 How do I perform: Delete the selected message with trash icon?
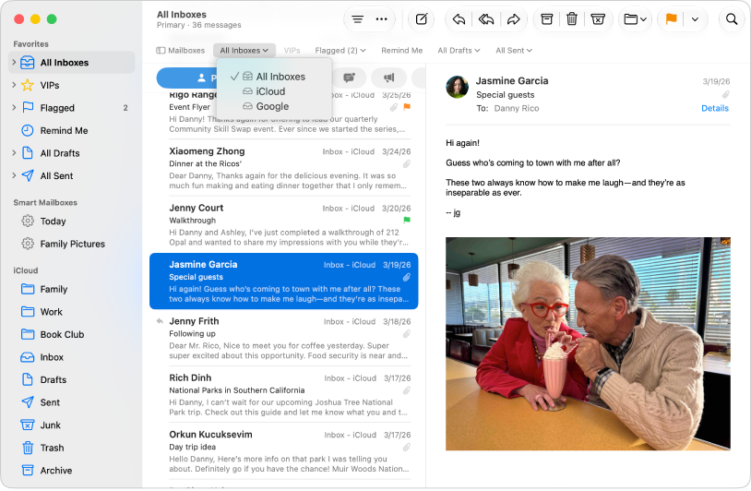tap(572, 19)
